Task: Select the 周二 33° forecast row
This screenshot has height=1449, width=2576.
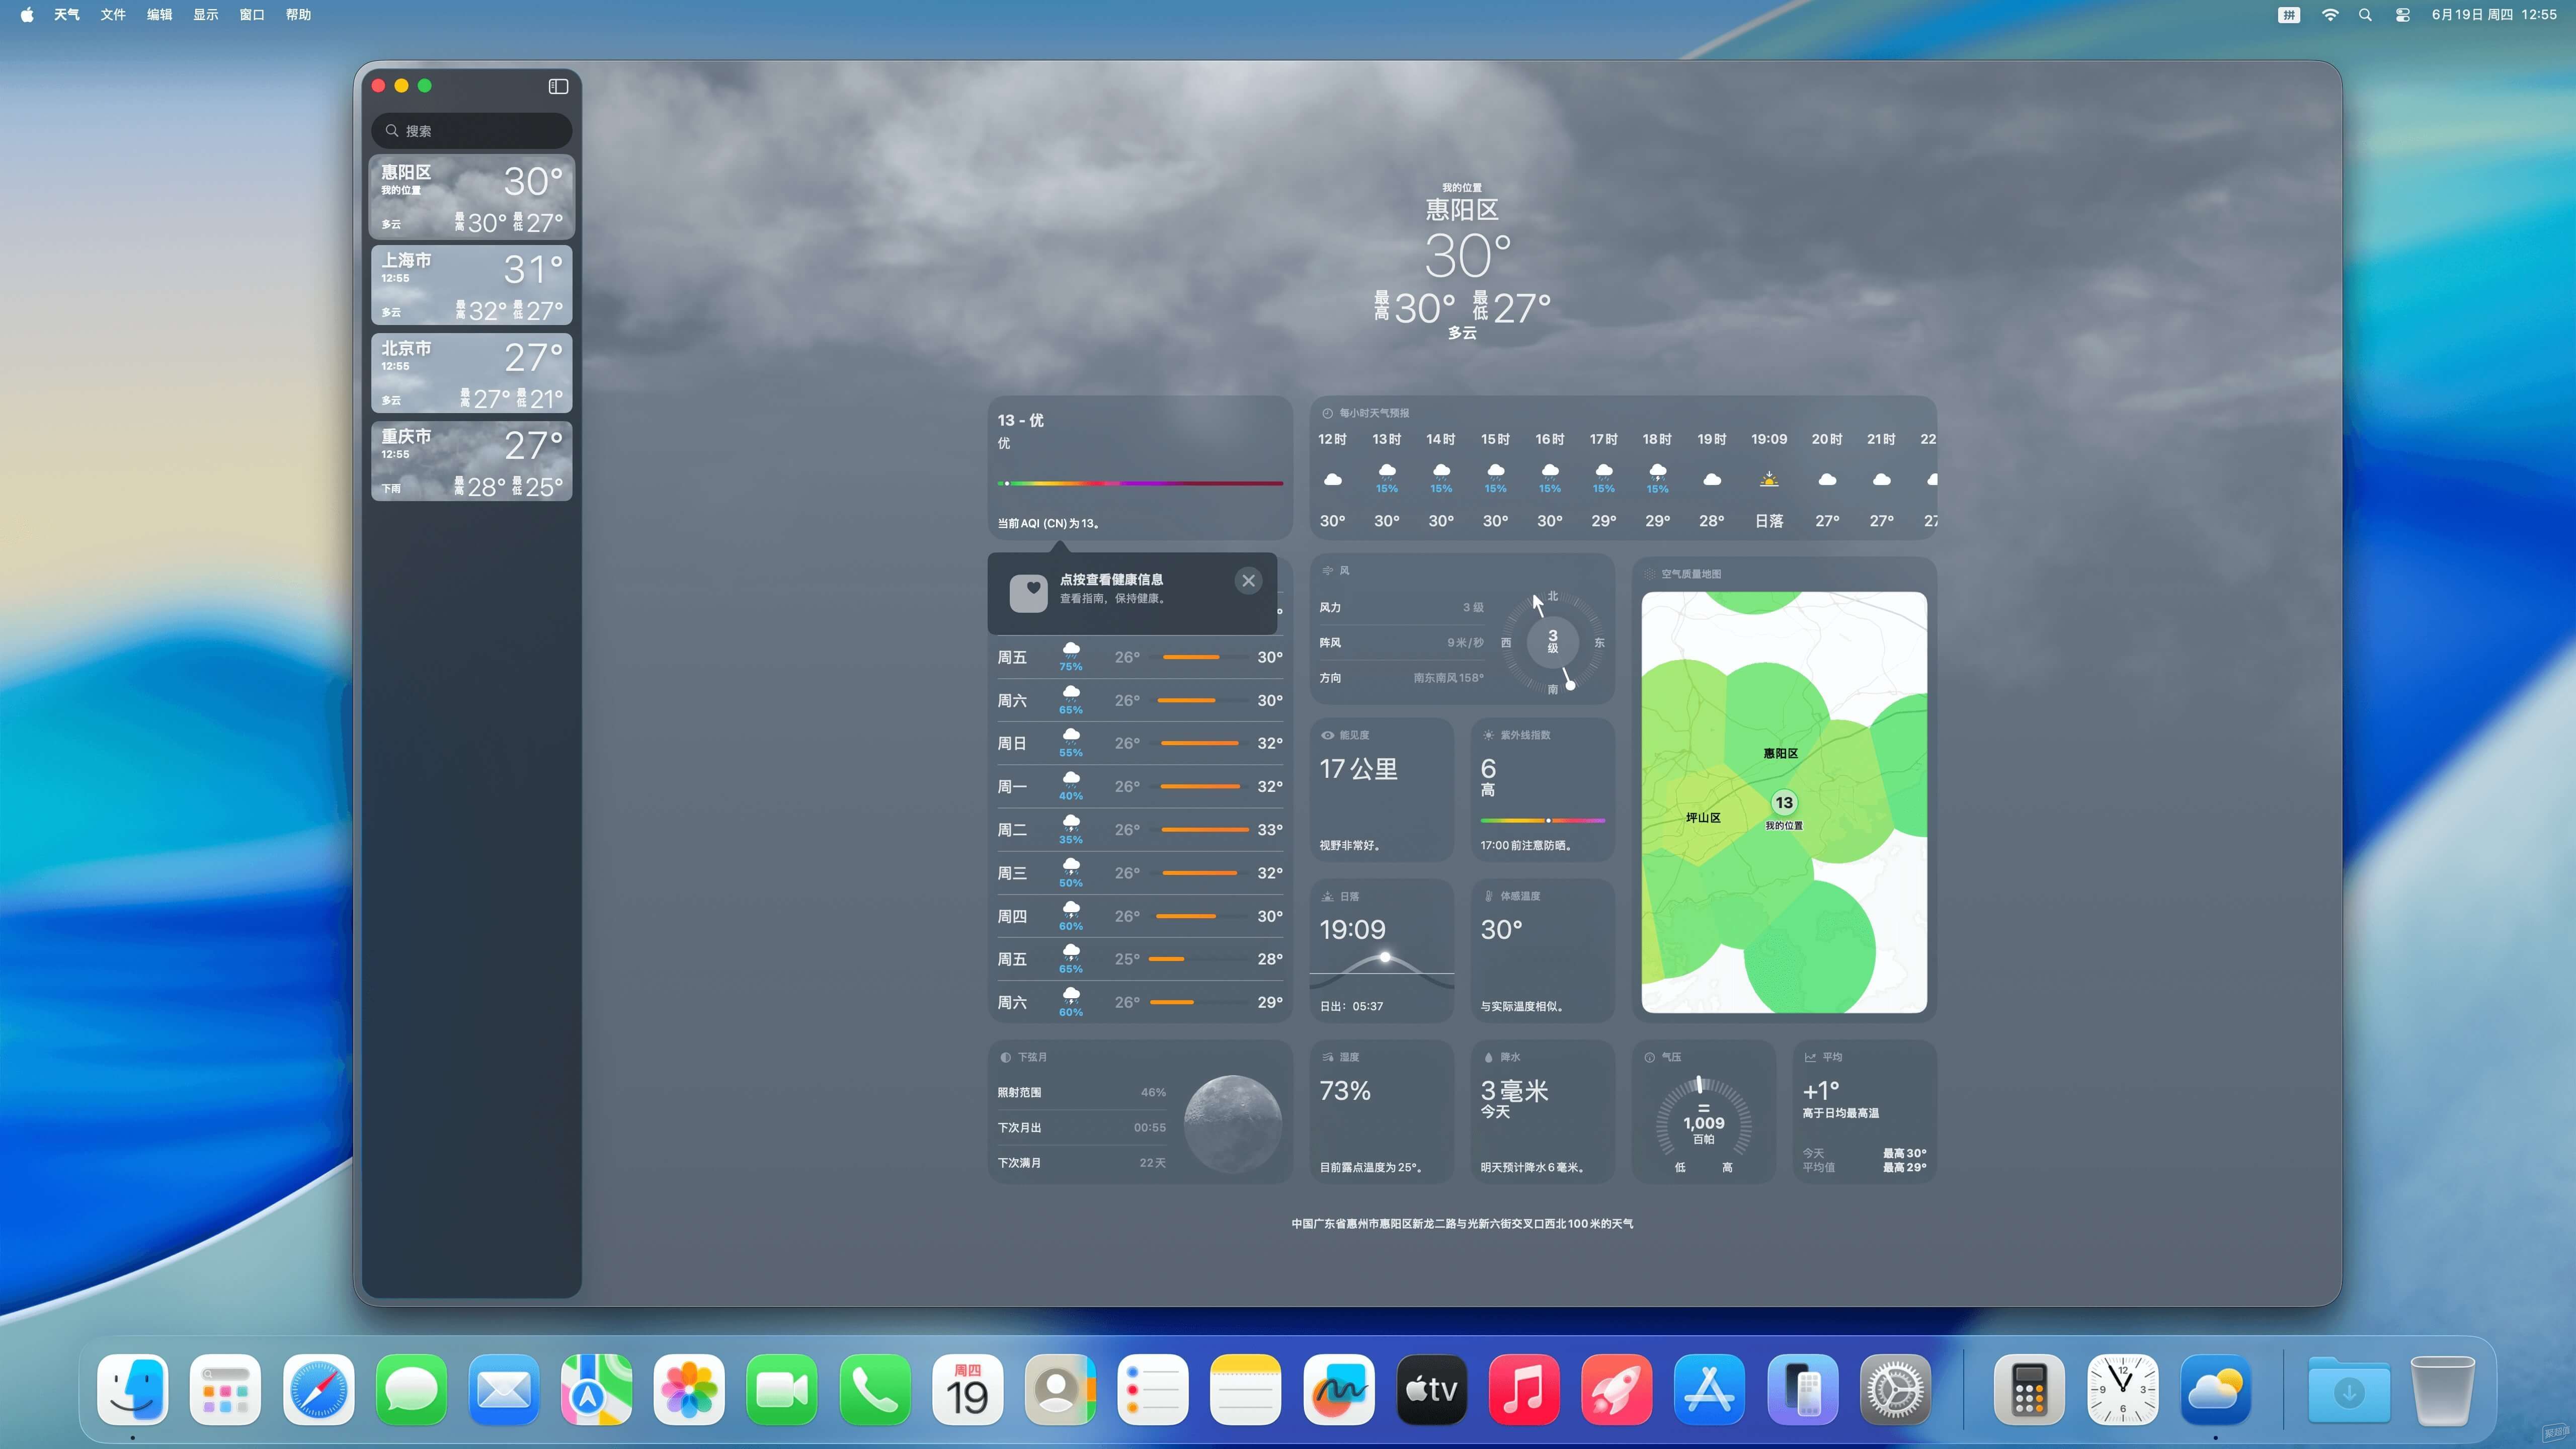Action: click(x=1139, y=829)
